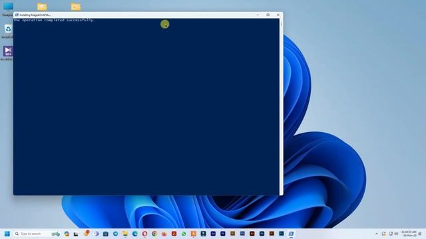Open Microsoft Teams from the taskbar

point(96,234)
